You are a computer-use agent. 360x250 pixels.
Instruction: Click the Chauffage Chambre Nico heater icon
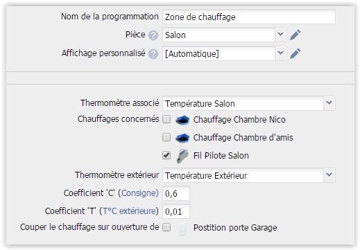pos(182,120)
